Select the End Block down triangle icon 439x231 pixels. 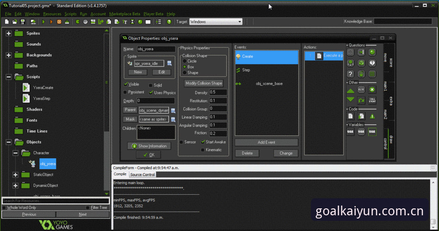point(351,99)
